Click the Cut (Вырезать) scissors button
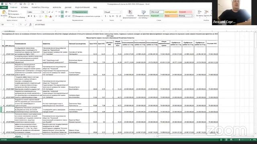 (x=13, y=11)
